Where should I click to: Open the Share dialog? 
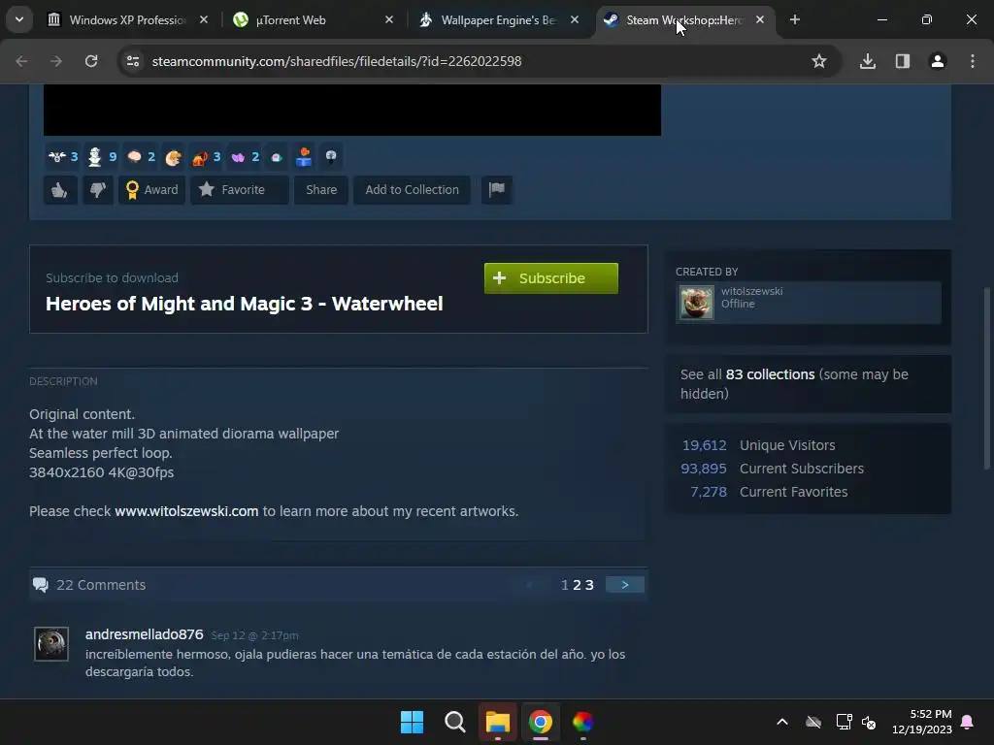320,190
